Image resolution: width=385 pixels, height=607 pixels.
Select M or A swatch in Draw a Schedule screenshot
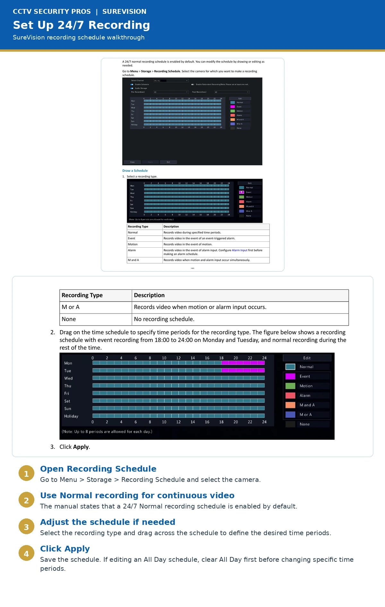(242, 211)
